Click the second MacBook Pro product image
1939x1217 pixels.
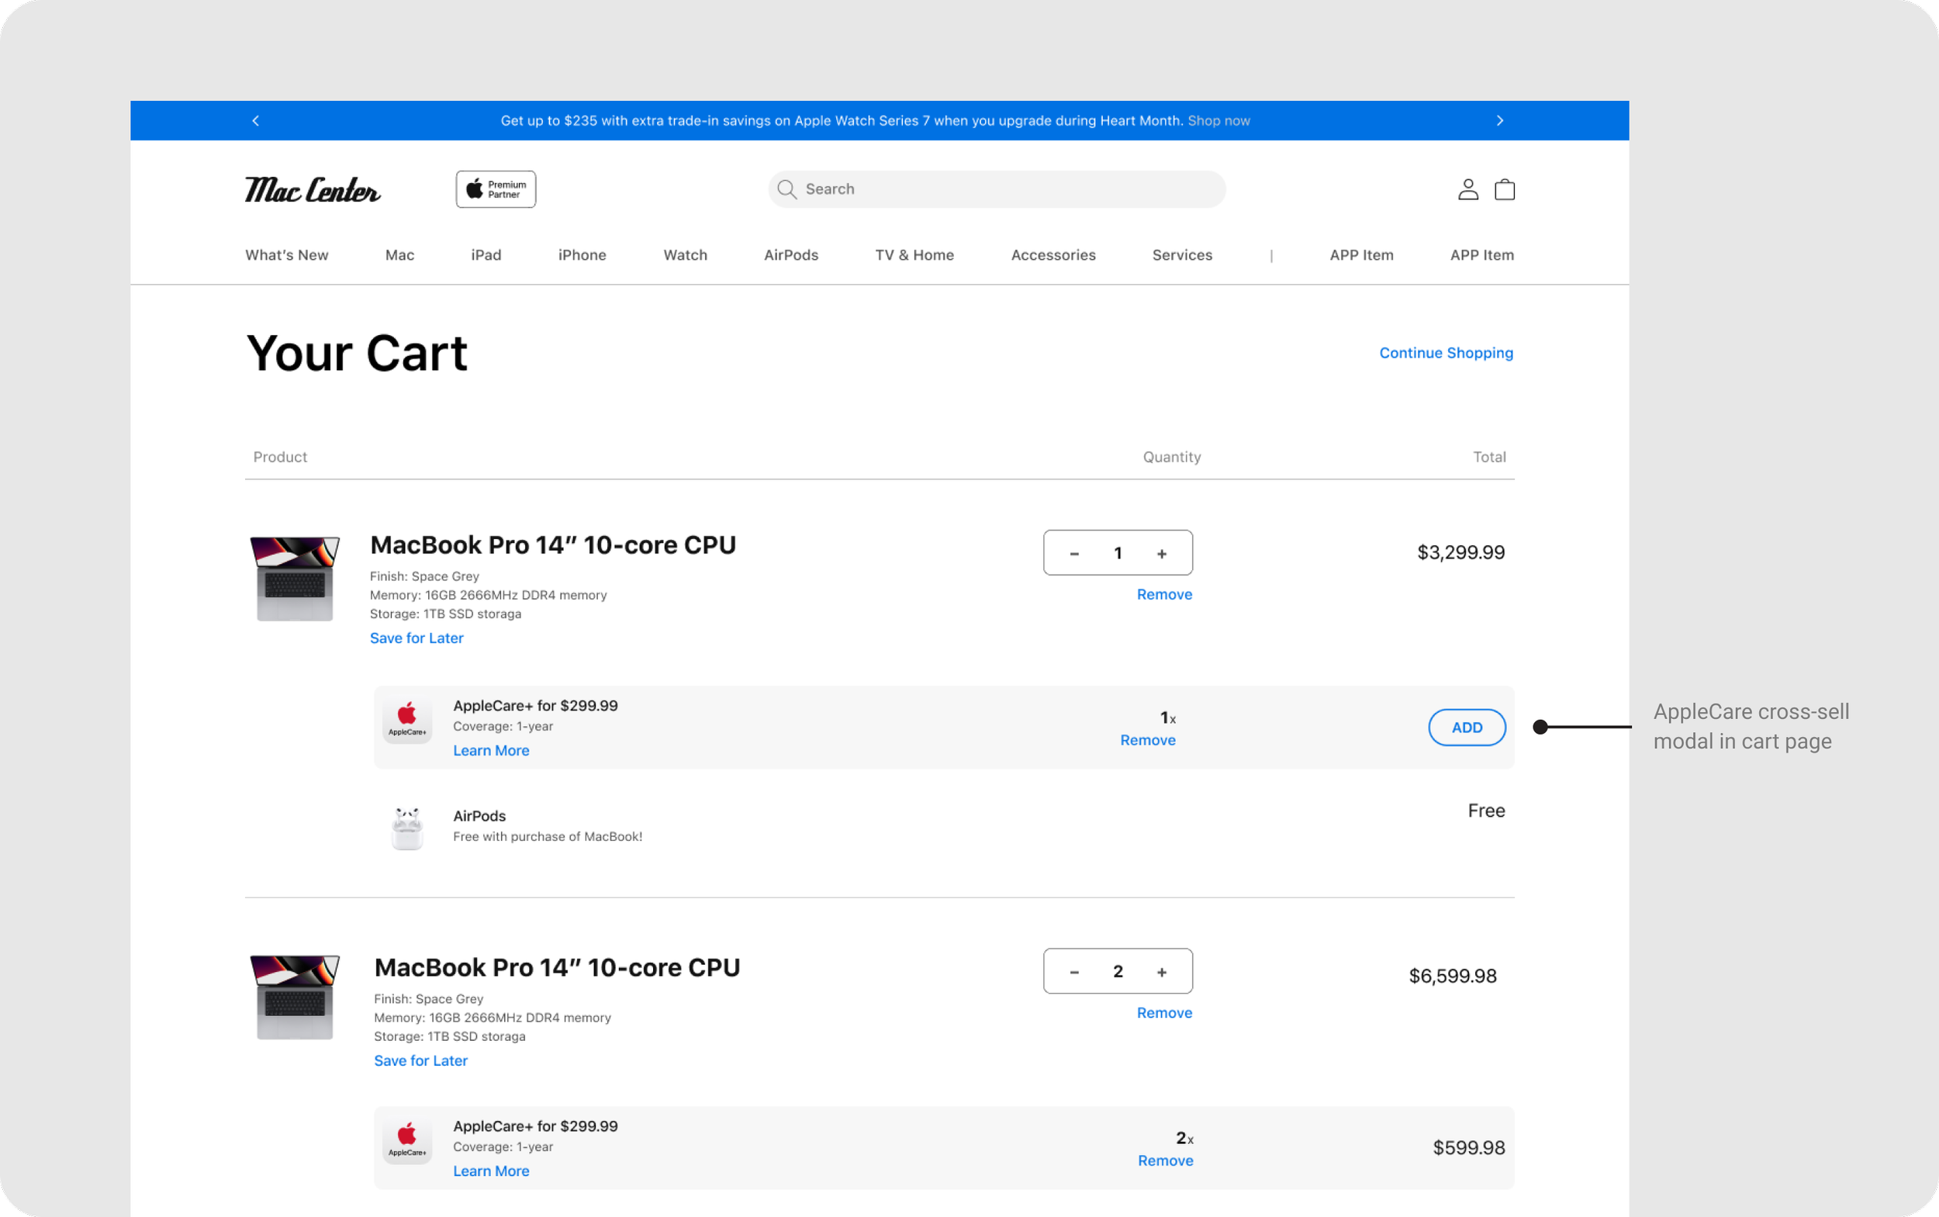click(295, 997)
